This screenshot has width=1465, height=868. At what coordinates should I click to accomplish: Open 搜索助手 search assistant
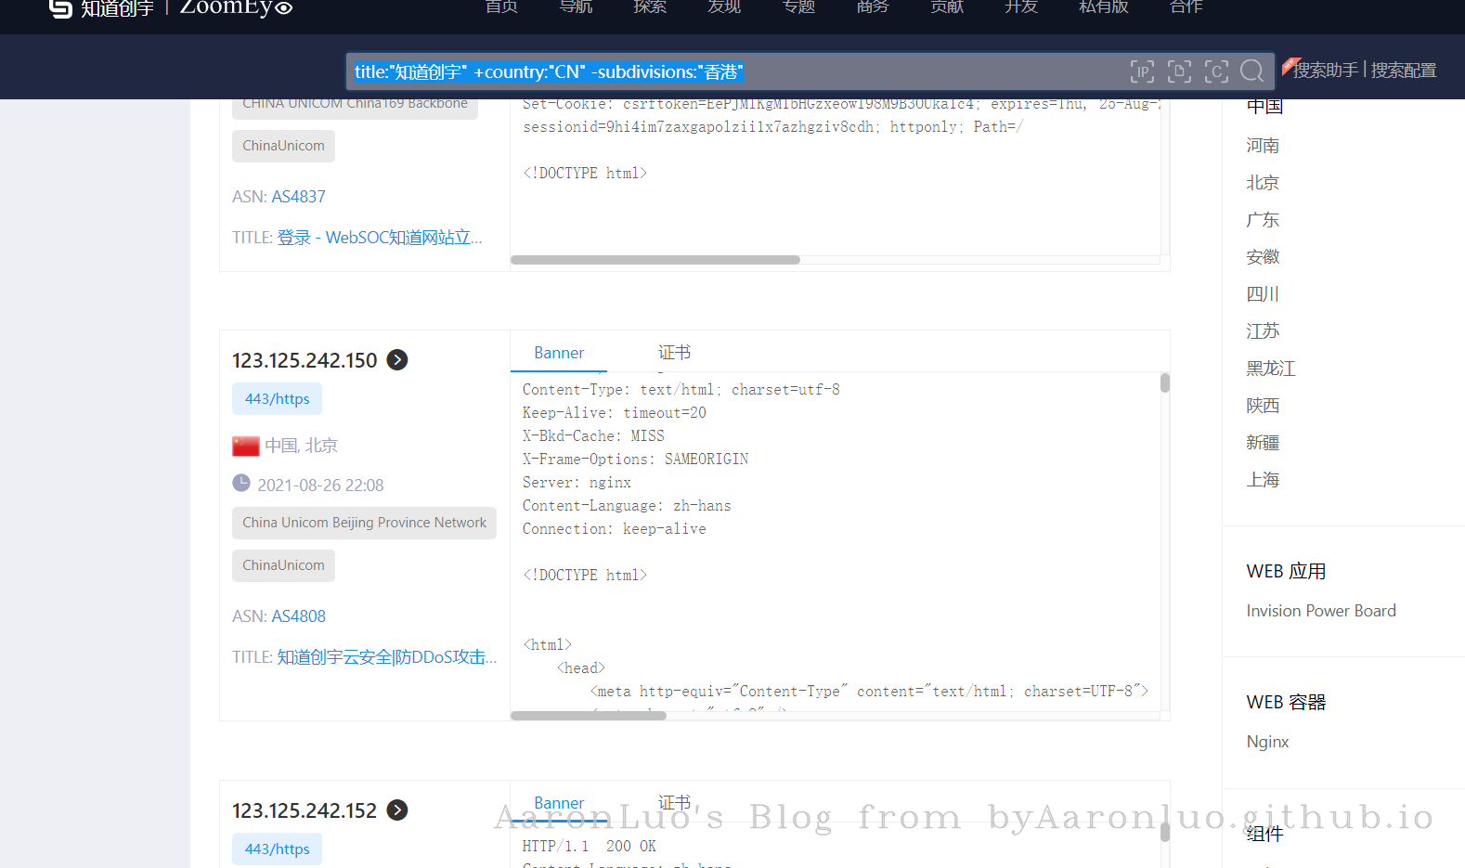click(1324, 71)
